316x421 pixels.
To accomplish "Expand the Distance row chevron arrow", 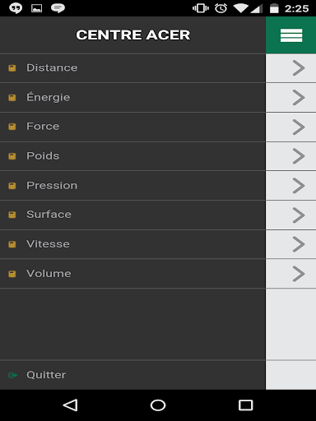I will (299, 68).
